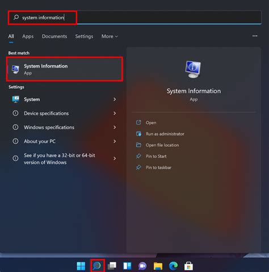The height and width of the screenshot is (272, 269).
Task: Click the System Information title in preview pane
Action: [x=194, y=91]
